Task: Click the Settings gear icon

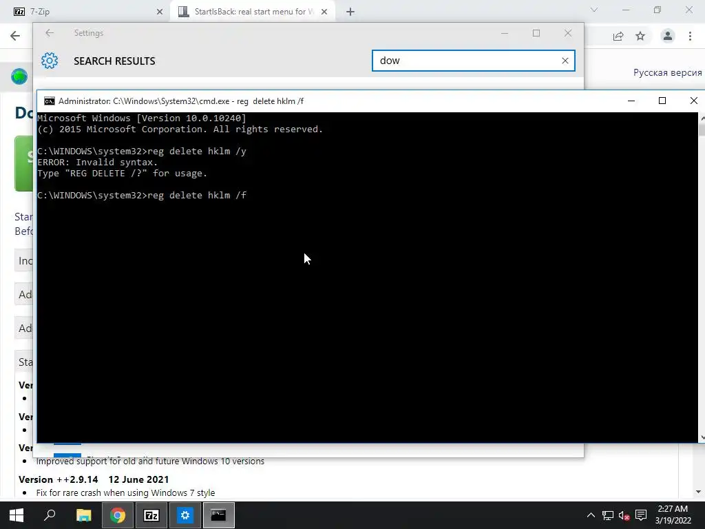Action: coord(50,61)
